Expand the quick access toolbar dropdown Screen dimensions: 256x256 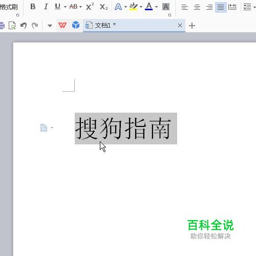pyautogui.click(x=50, y=26)
